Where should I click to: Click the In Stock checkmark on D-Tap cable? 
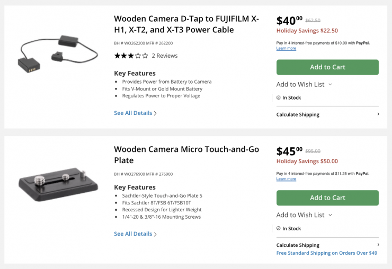[x=279, y=97]
